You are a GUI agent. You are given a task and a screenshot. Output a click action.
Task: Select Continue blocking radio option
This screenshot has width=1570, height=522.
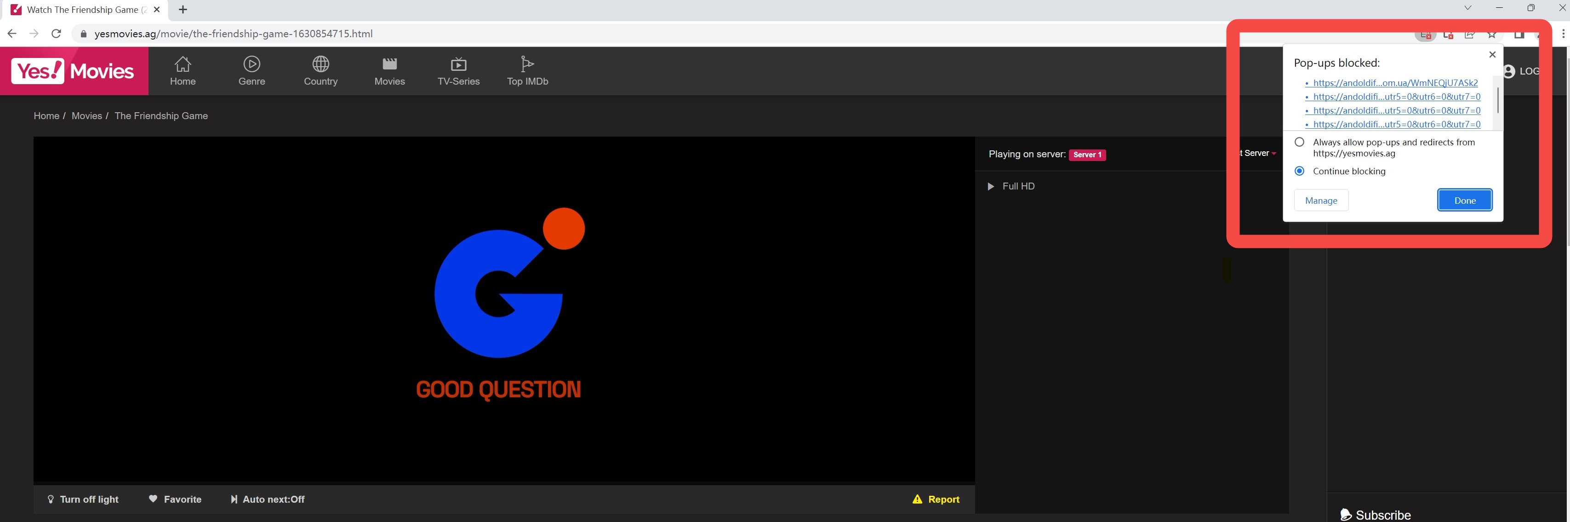[x=1299, y=172]
